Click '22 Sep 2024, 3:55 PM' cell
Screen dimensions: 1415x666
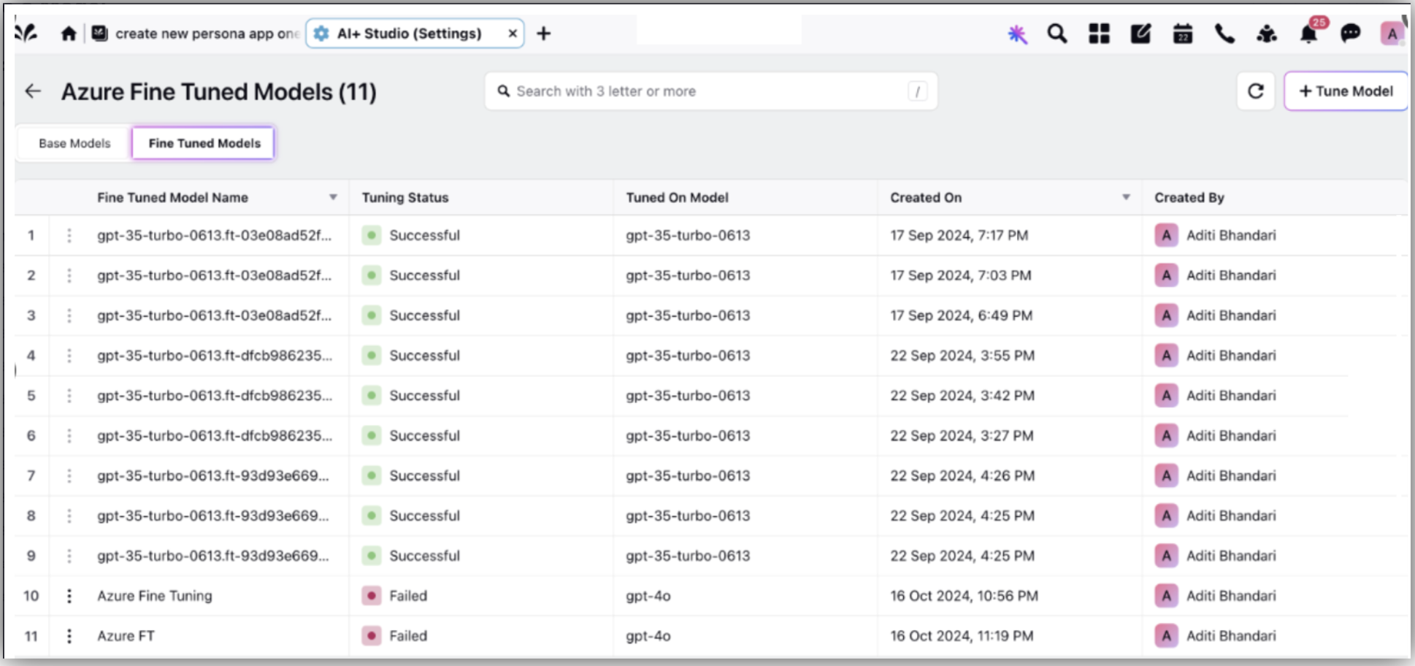(962, 356)
